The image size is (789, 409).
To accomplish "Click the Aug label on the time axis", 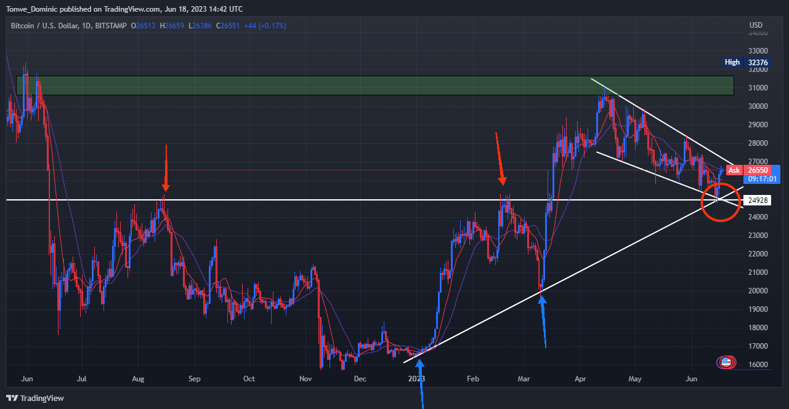I will 138,379.
